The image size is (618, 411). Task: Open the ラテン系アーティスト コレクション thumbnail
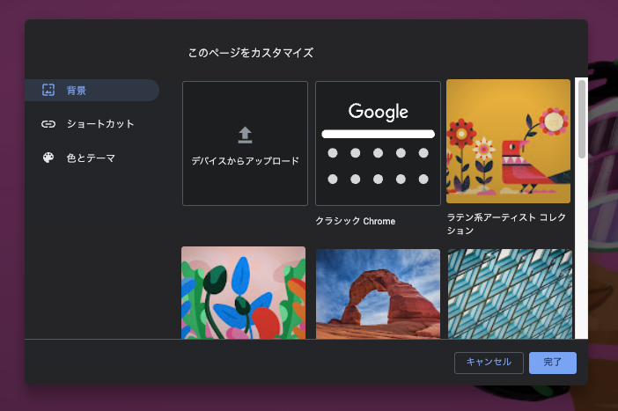pyautogui.click(x=509, y=142)
